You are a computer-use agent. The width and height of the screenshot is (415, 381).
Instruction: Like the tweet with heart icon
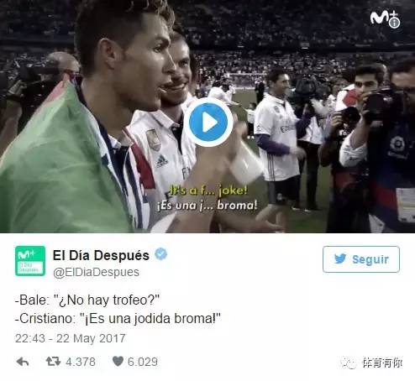point(118,361)
